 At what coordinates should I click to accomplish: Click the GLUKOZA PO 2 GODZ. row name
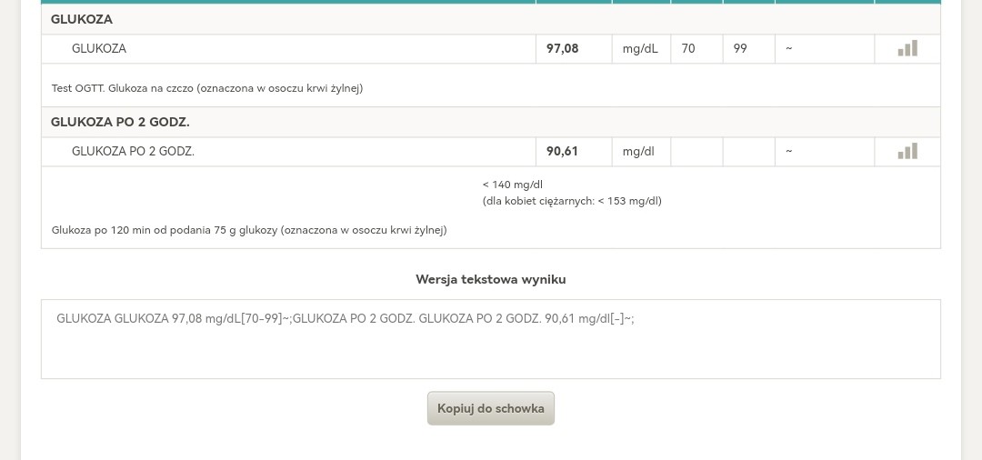coord(133,151)
